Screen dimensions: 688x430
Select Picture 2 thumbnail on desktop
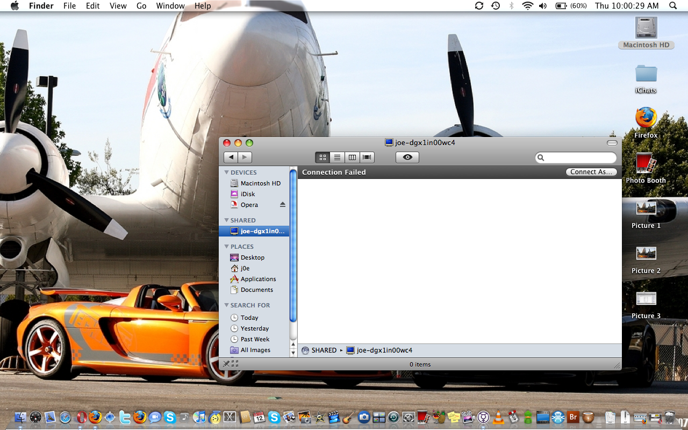(646, 253)
